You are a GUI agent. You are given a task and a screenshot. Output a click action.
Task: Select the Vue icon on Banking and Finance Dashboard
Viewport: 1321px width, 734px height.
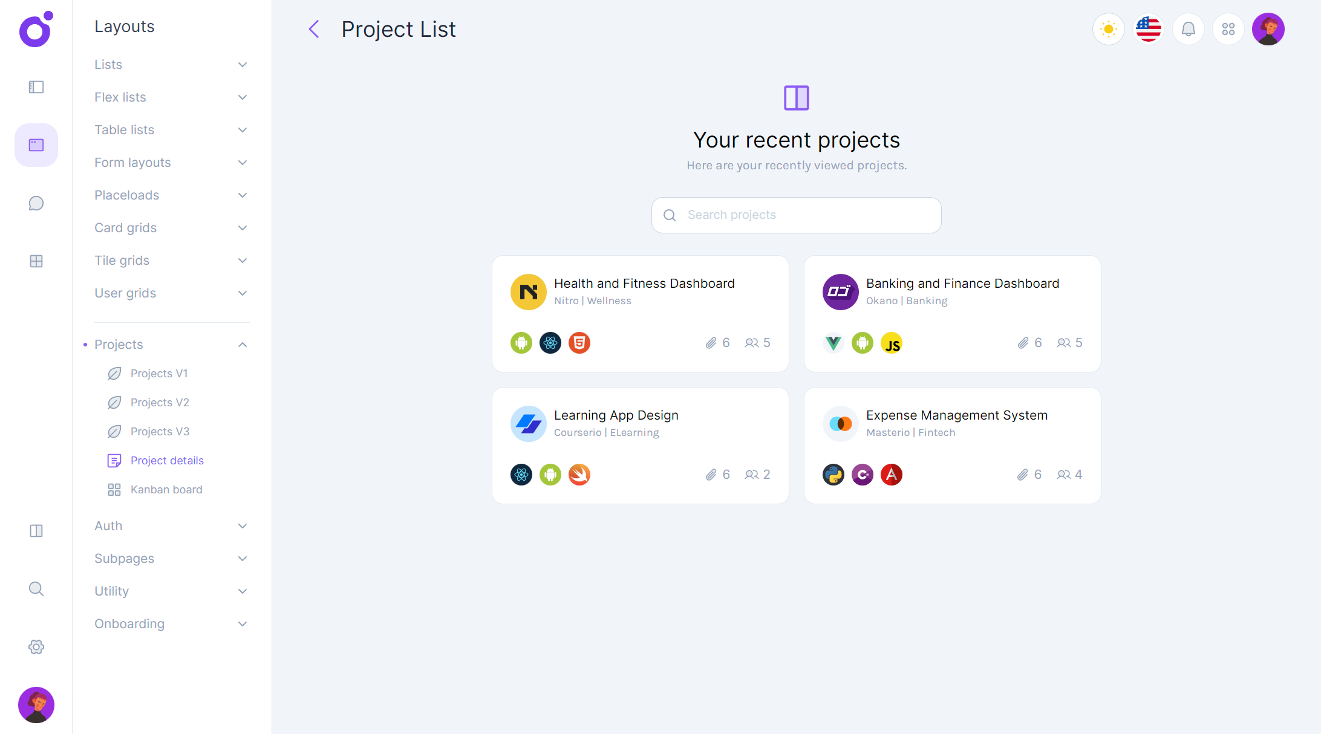[833, 342]
